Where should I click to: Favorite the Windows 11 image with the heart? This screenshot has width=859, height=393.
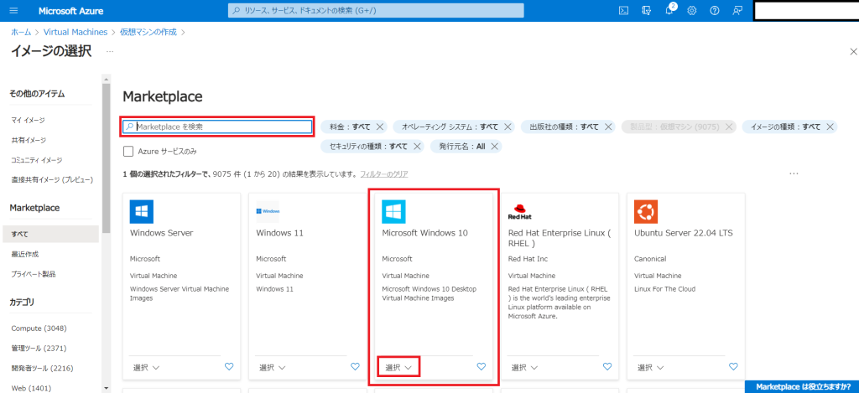355,367
